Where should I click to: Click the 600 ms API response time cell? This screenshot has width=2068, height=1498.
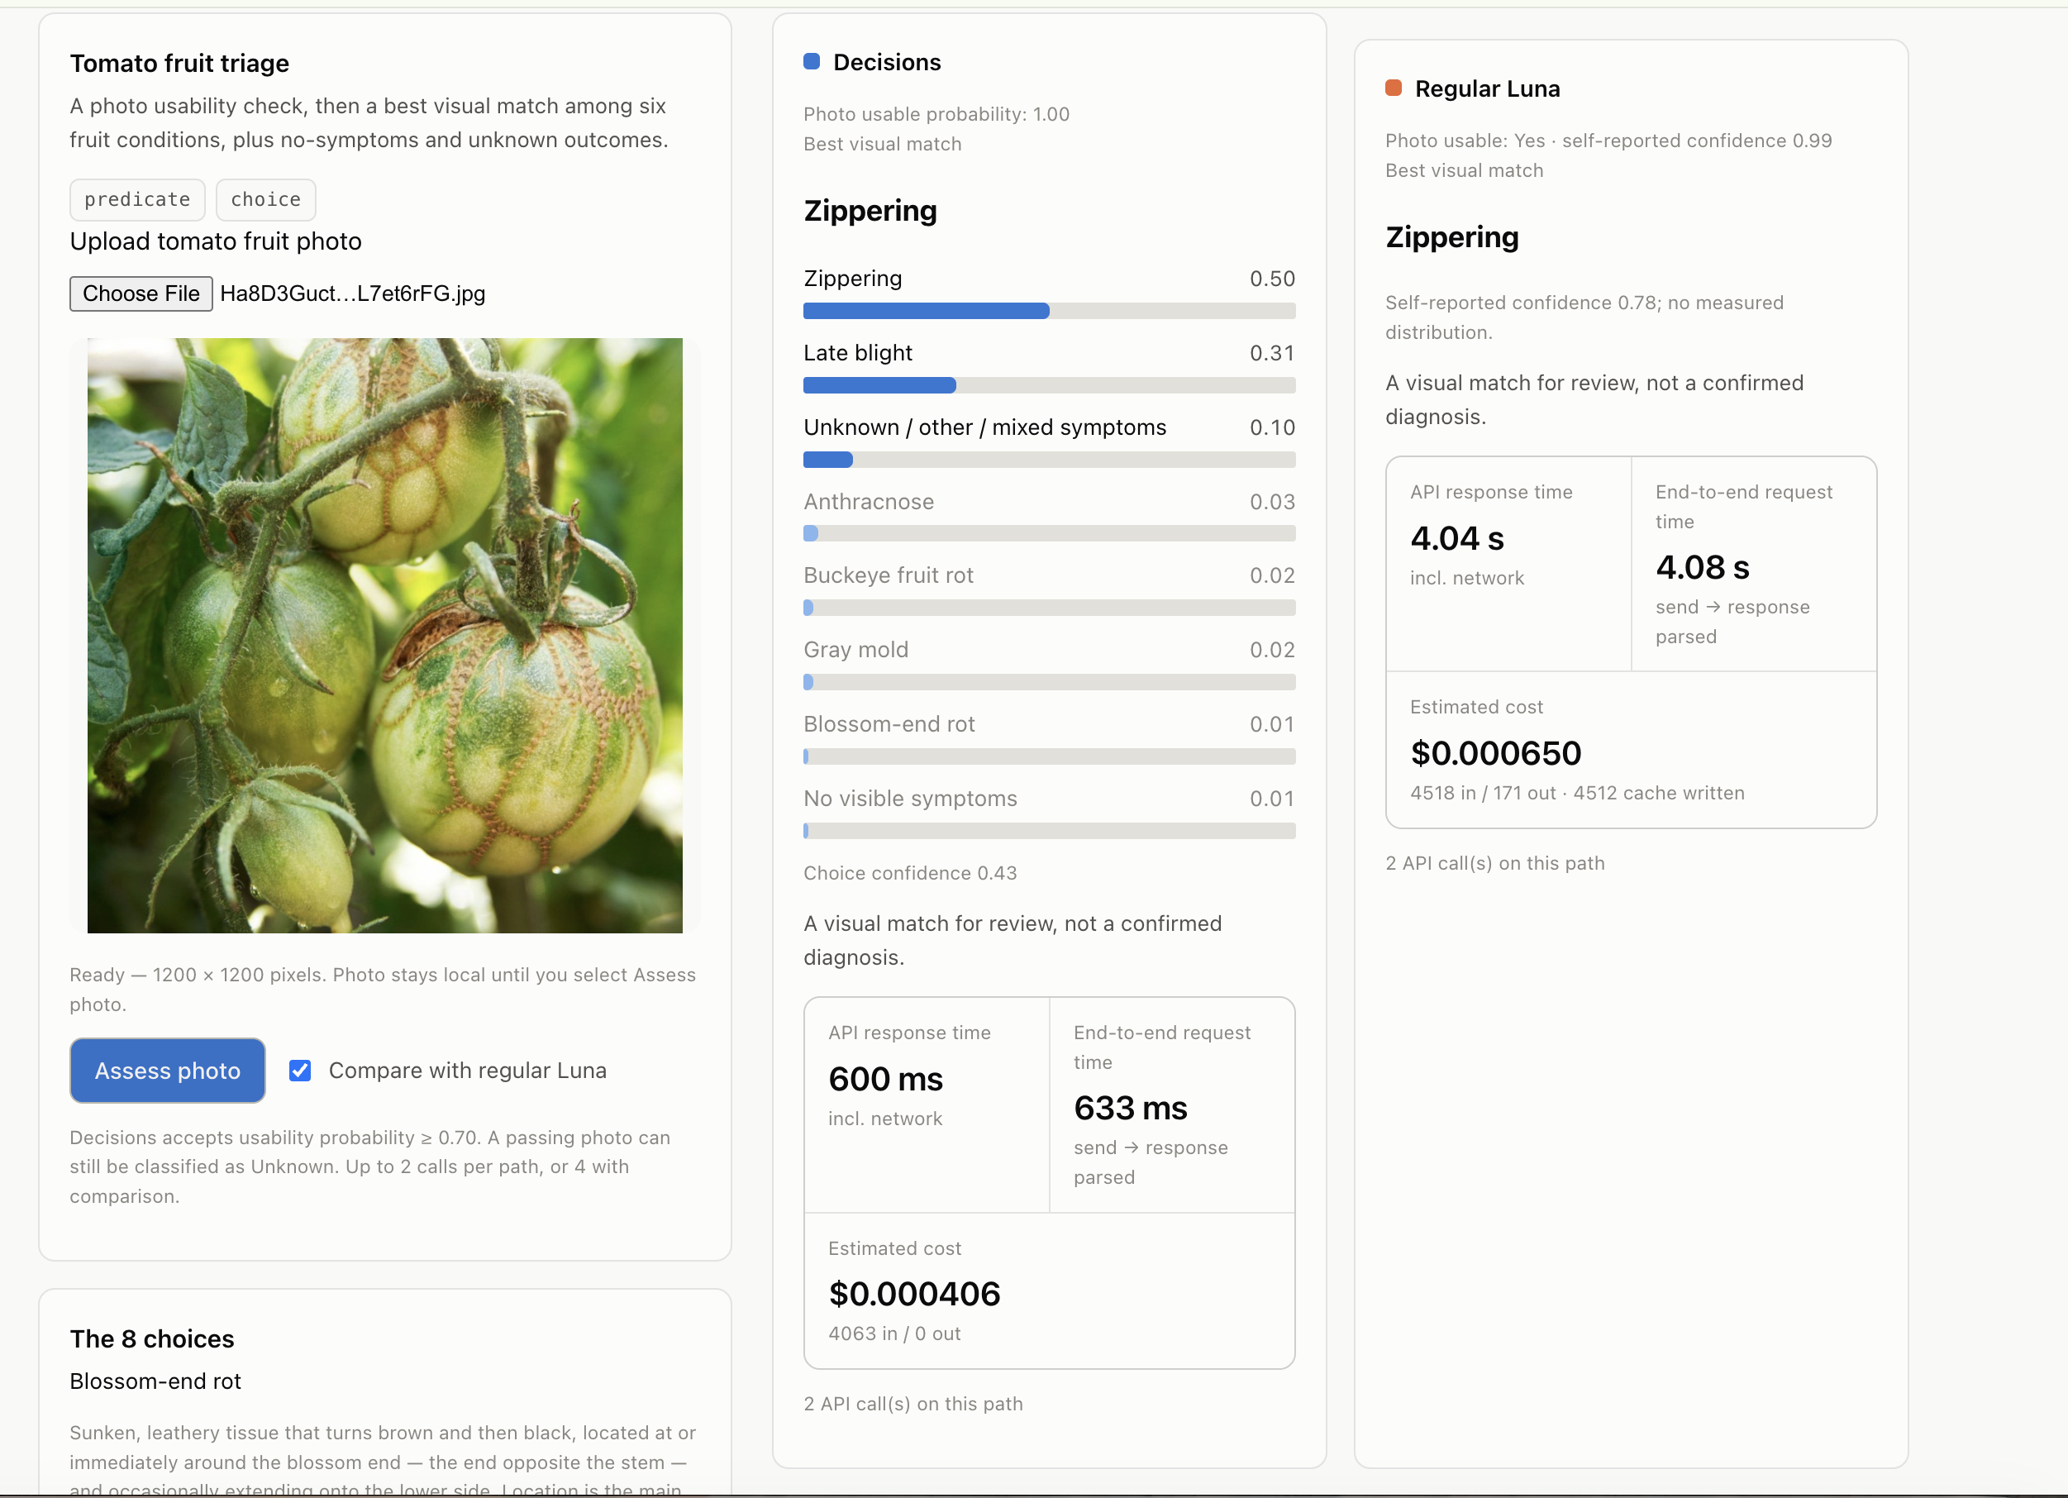927,1105
